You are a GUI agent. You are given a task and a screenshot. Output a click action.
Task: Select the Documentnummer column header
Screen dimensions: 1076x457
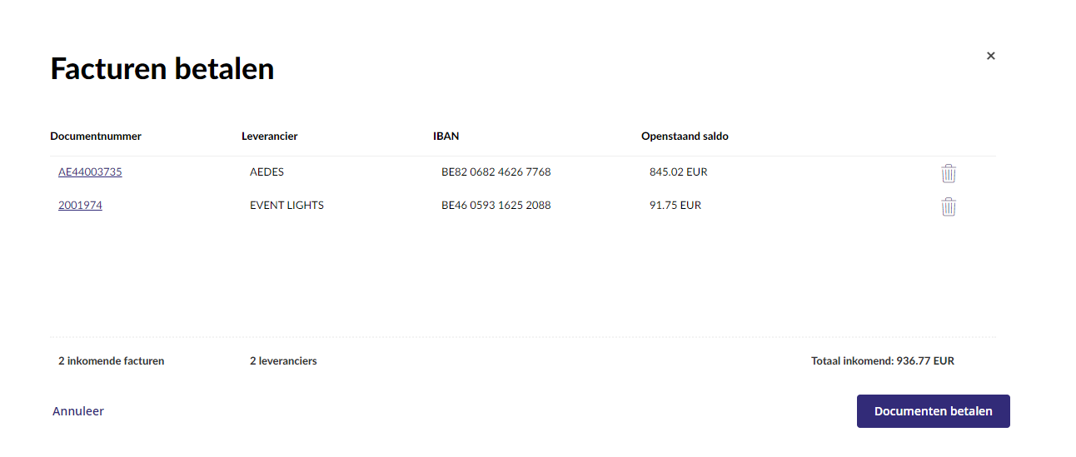click(x=96, y=137)
